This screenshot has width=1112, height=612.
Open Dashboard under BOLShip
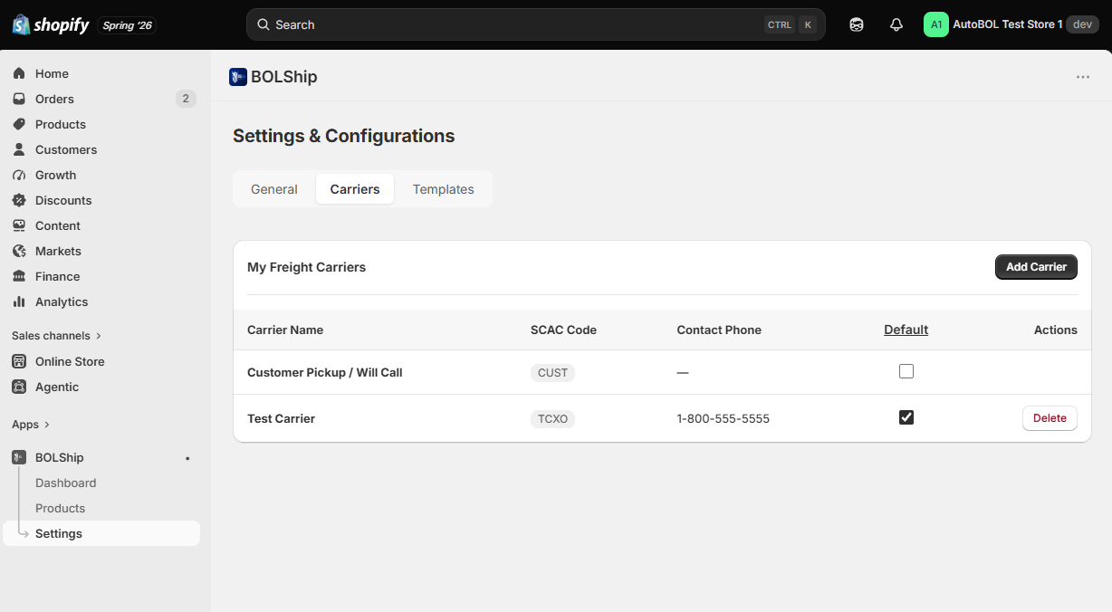[66, 483]
